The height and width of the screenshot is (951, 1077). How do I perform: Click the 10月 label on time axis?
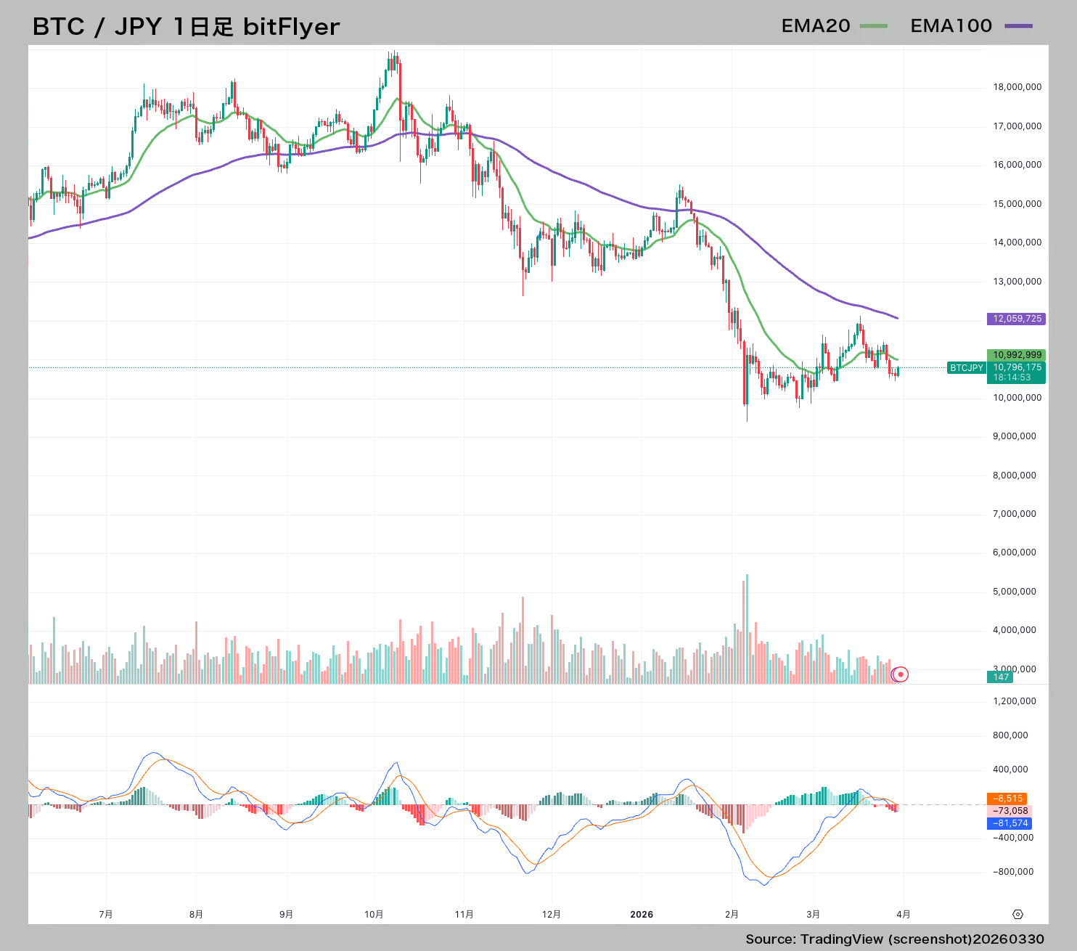[x=374, y=915]
